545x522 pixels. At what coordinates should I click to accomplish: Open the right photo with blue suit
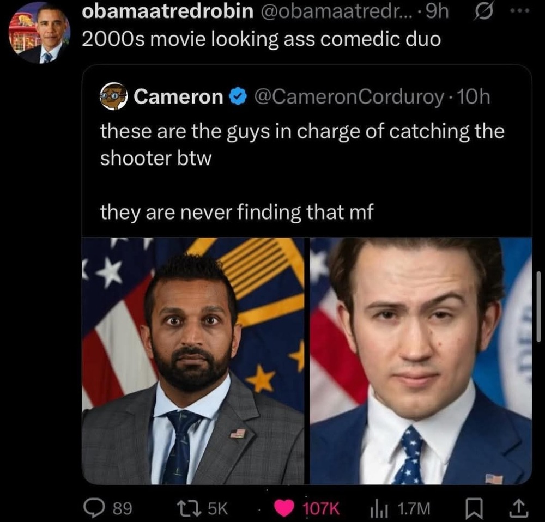(421, 361)
